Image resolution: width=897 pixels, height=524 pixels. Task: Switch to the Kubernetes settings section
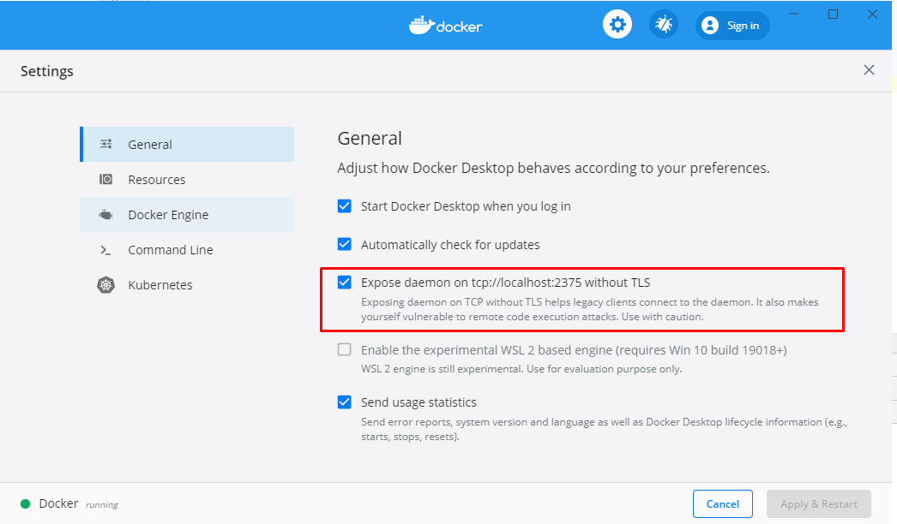(x=160, y=285)
